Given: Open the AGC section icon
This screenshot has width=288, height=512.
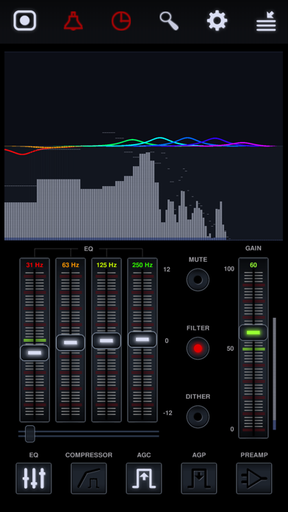Looking at the screenshot, I should (x=144, y=478).
